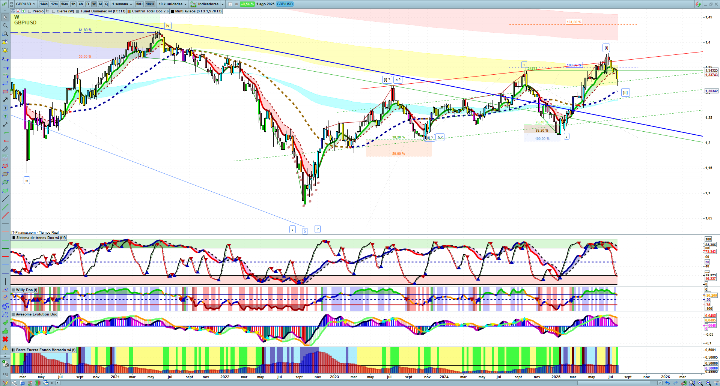This screenshot has height=386, width=720.
Task: Click the green checkmark icon
Action: [5, 323]
